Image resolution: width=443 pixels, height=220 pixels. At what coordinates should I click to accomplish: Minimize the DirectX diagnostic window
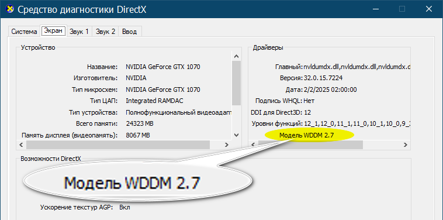(375, 9)
